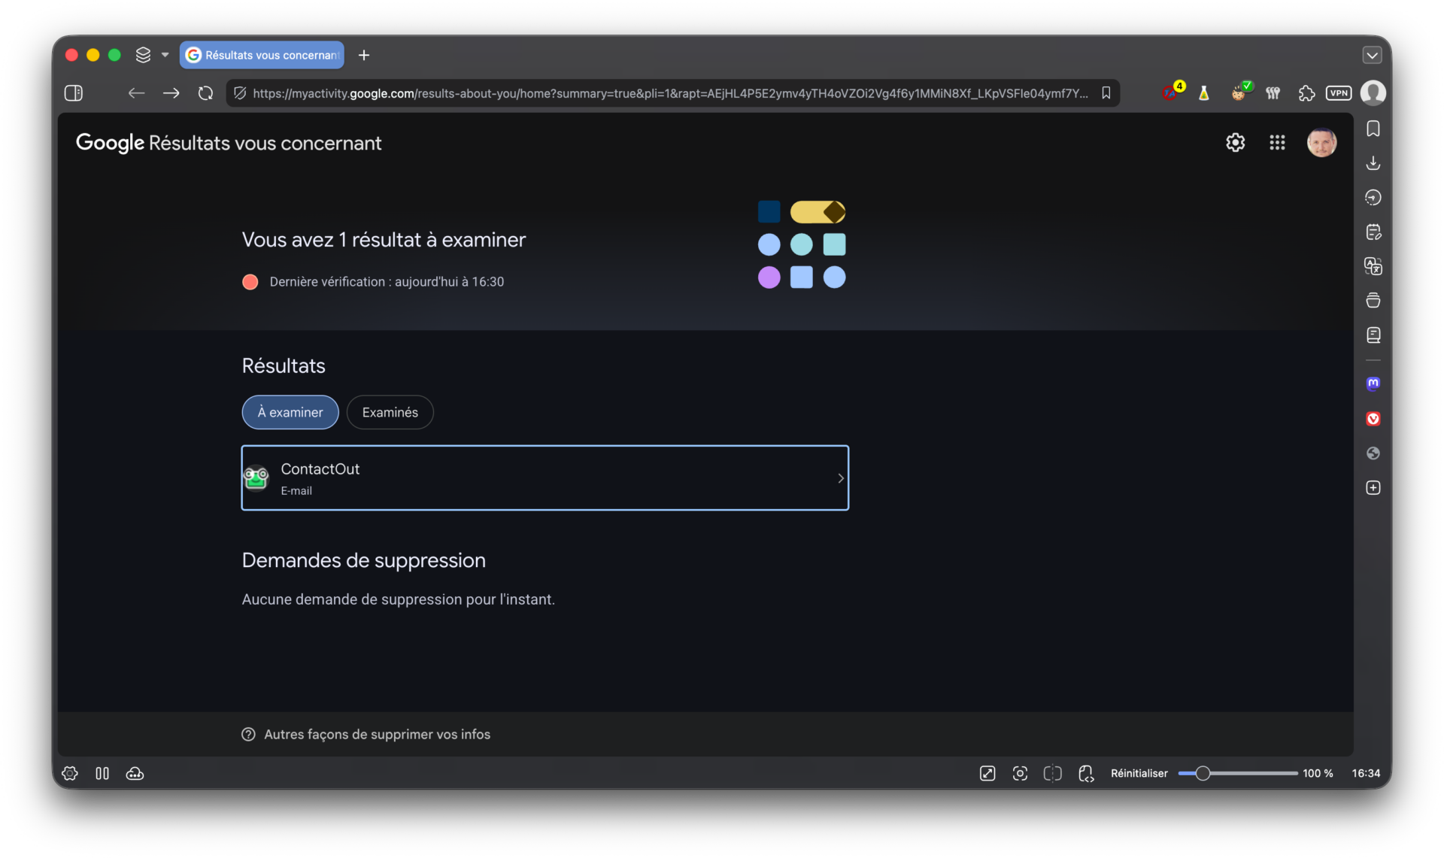Open the Mastodon web panel
1444x858 pixels.
[x=1373, y=384]
